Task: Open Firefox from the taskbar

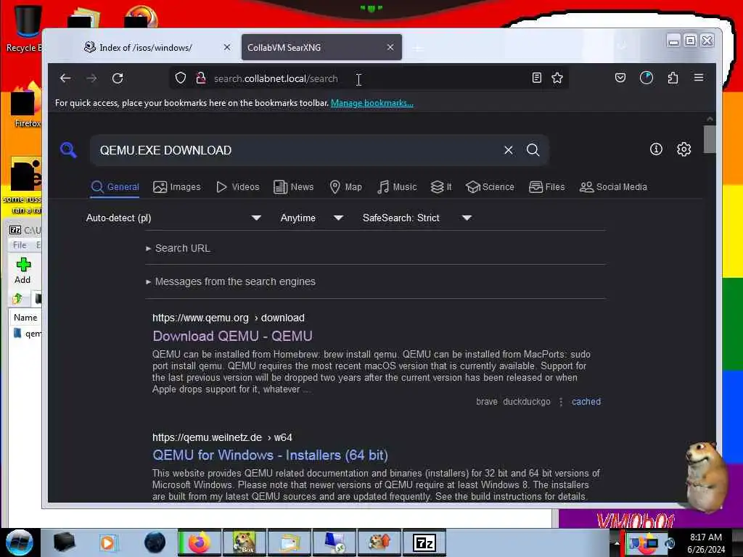Action: (x=200, y=542)
